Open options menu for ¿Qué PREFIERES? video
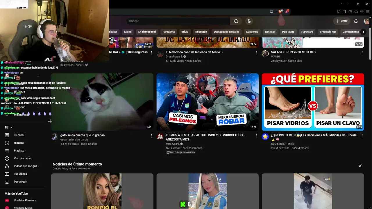 coord(362,136)
